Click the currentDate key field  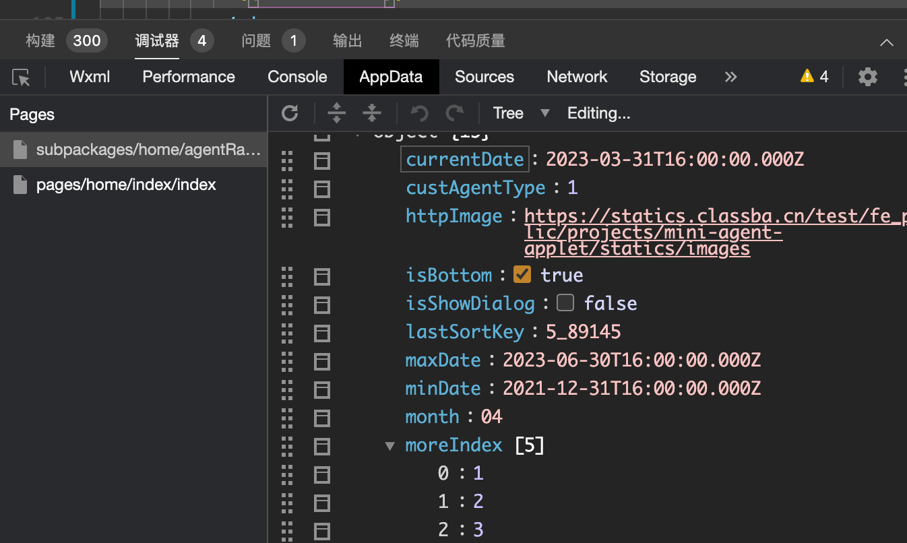pyautogui.click(x=465, y=160)
